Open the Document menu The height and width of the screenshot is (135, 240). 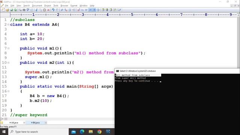coord(37,6)
